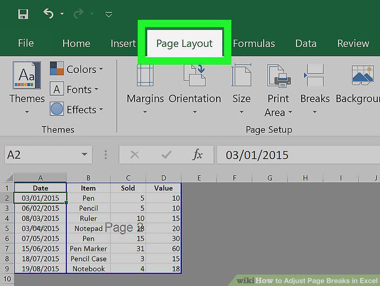380x286 pixels.
Task: Open the Data tab
Action: [306, 44]
